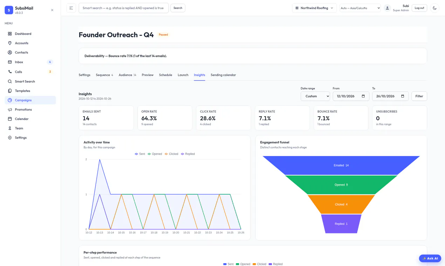Select the Schedule tab
Screen dimensions: 445x266
(x=165, y=75)
